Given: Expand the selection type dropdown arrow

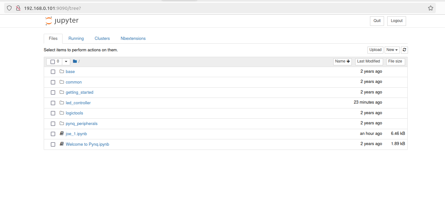Looking at the screenshot, I should [x=66, y=62].
